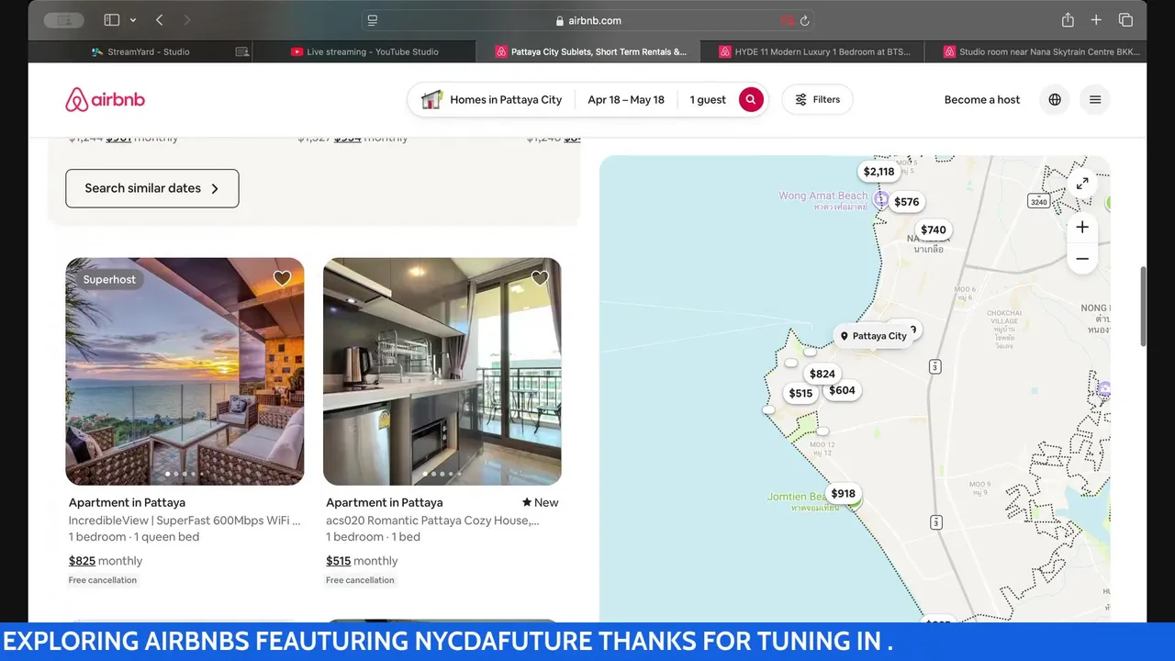Screen dimensions: 1175x661
Task: Show the tab overview
Action: click(1125, 20)
